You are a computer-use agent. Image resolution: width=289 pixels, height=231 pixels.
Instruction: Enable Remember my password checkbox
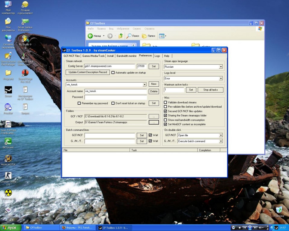[x=79, y=103]
